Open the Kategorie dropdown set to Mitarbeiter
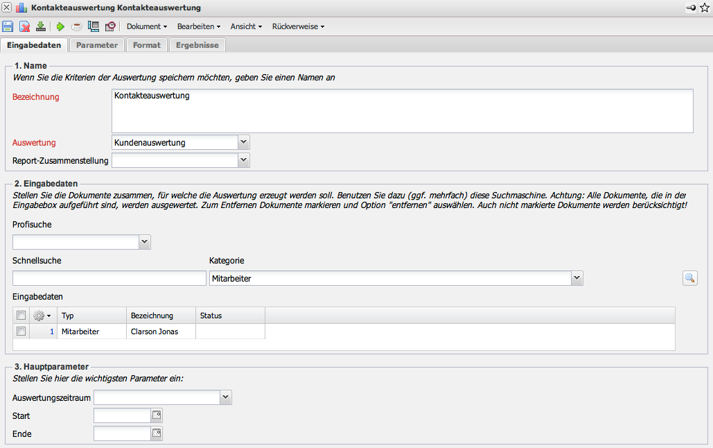 click(x=576, y=278)
